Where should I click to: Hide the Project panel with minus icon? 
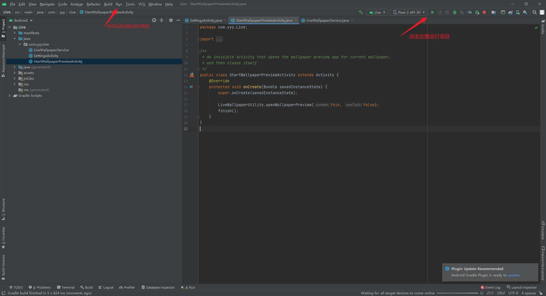[x=178, y=20]
